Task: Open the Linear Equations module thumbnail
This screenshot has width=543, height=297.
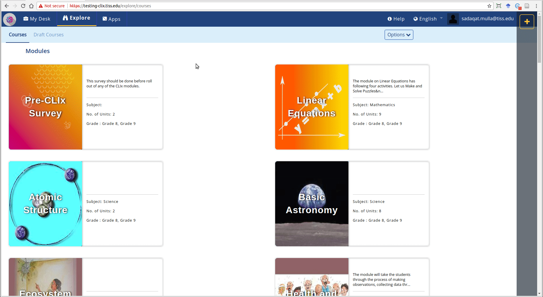Action: [x=311, y=107]
